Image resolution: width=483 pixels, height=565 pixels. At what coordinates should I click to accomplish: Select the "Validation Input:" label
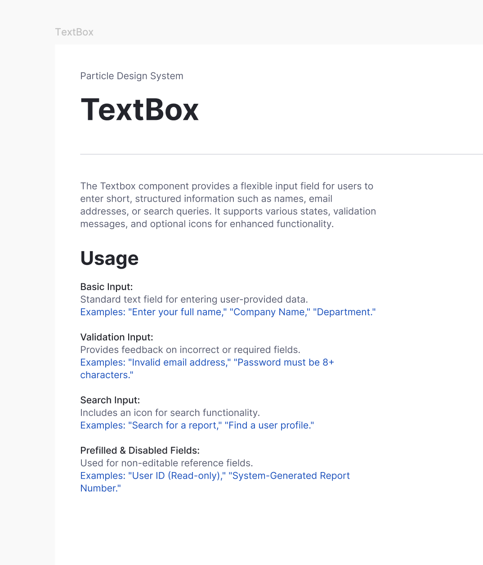[x=117, y=337]
